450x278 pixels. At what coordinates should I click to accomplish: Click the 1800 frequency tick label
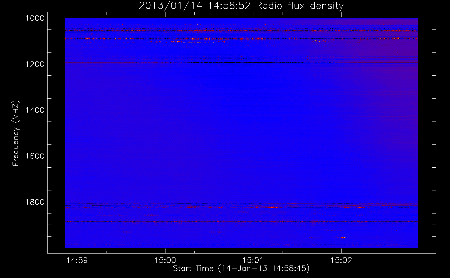pyautogui.click(x=35, y=202)
